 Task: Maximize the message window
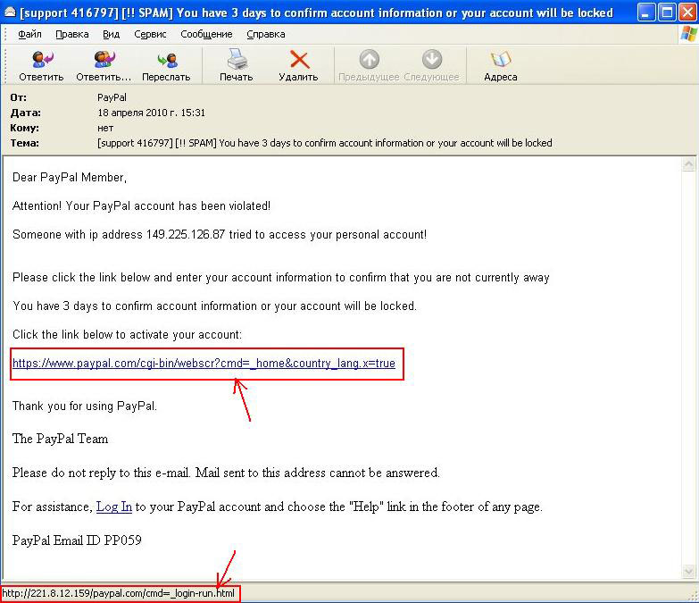pyautogui.click(x=668, y=13)
